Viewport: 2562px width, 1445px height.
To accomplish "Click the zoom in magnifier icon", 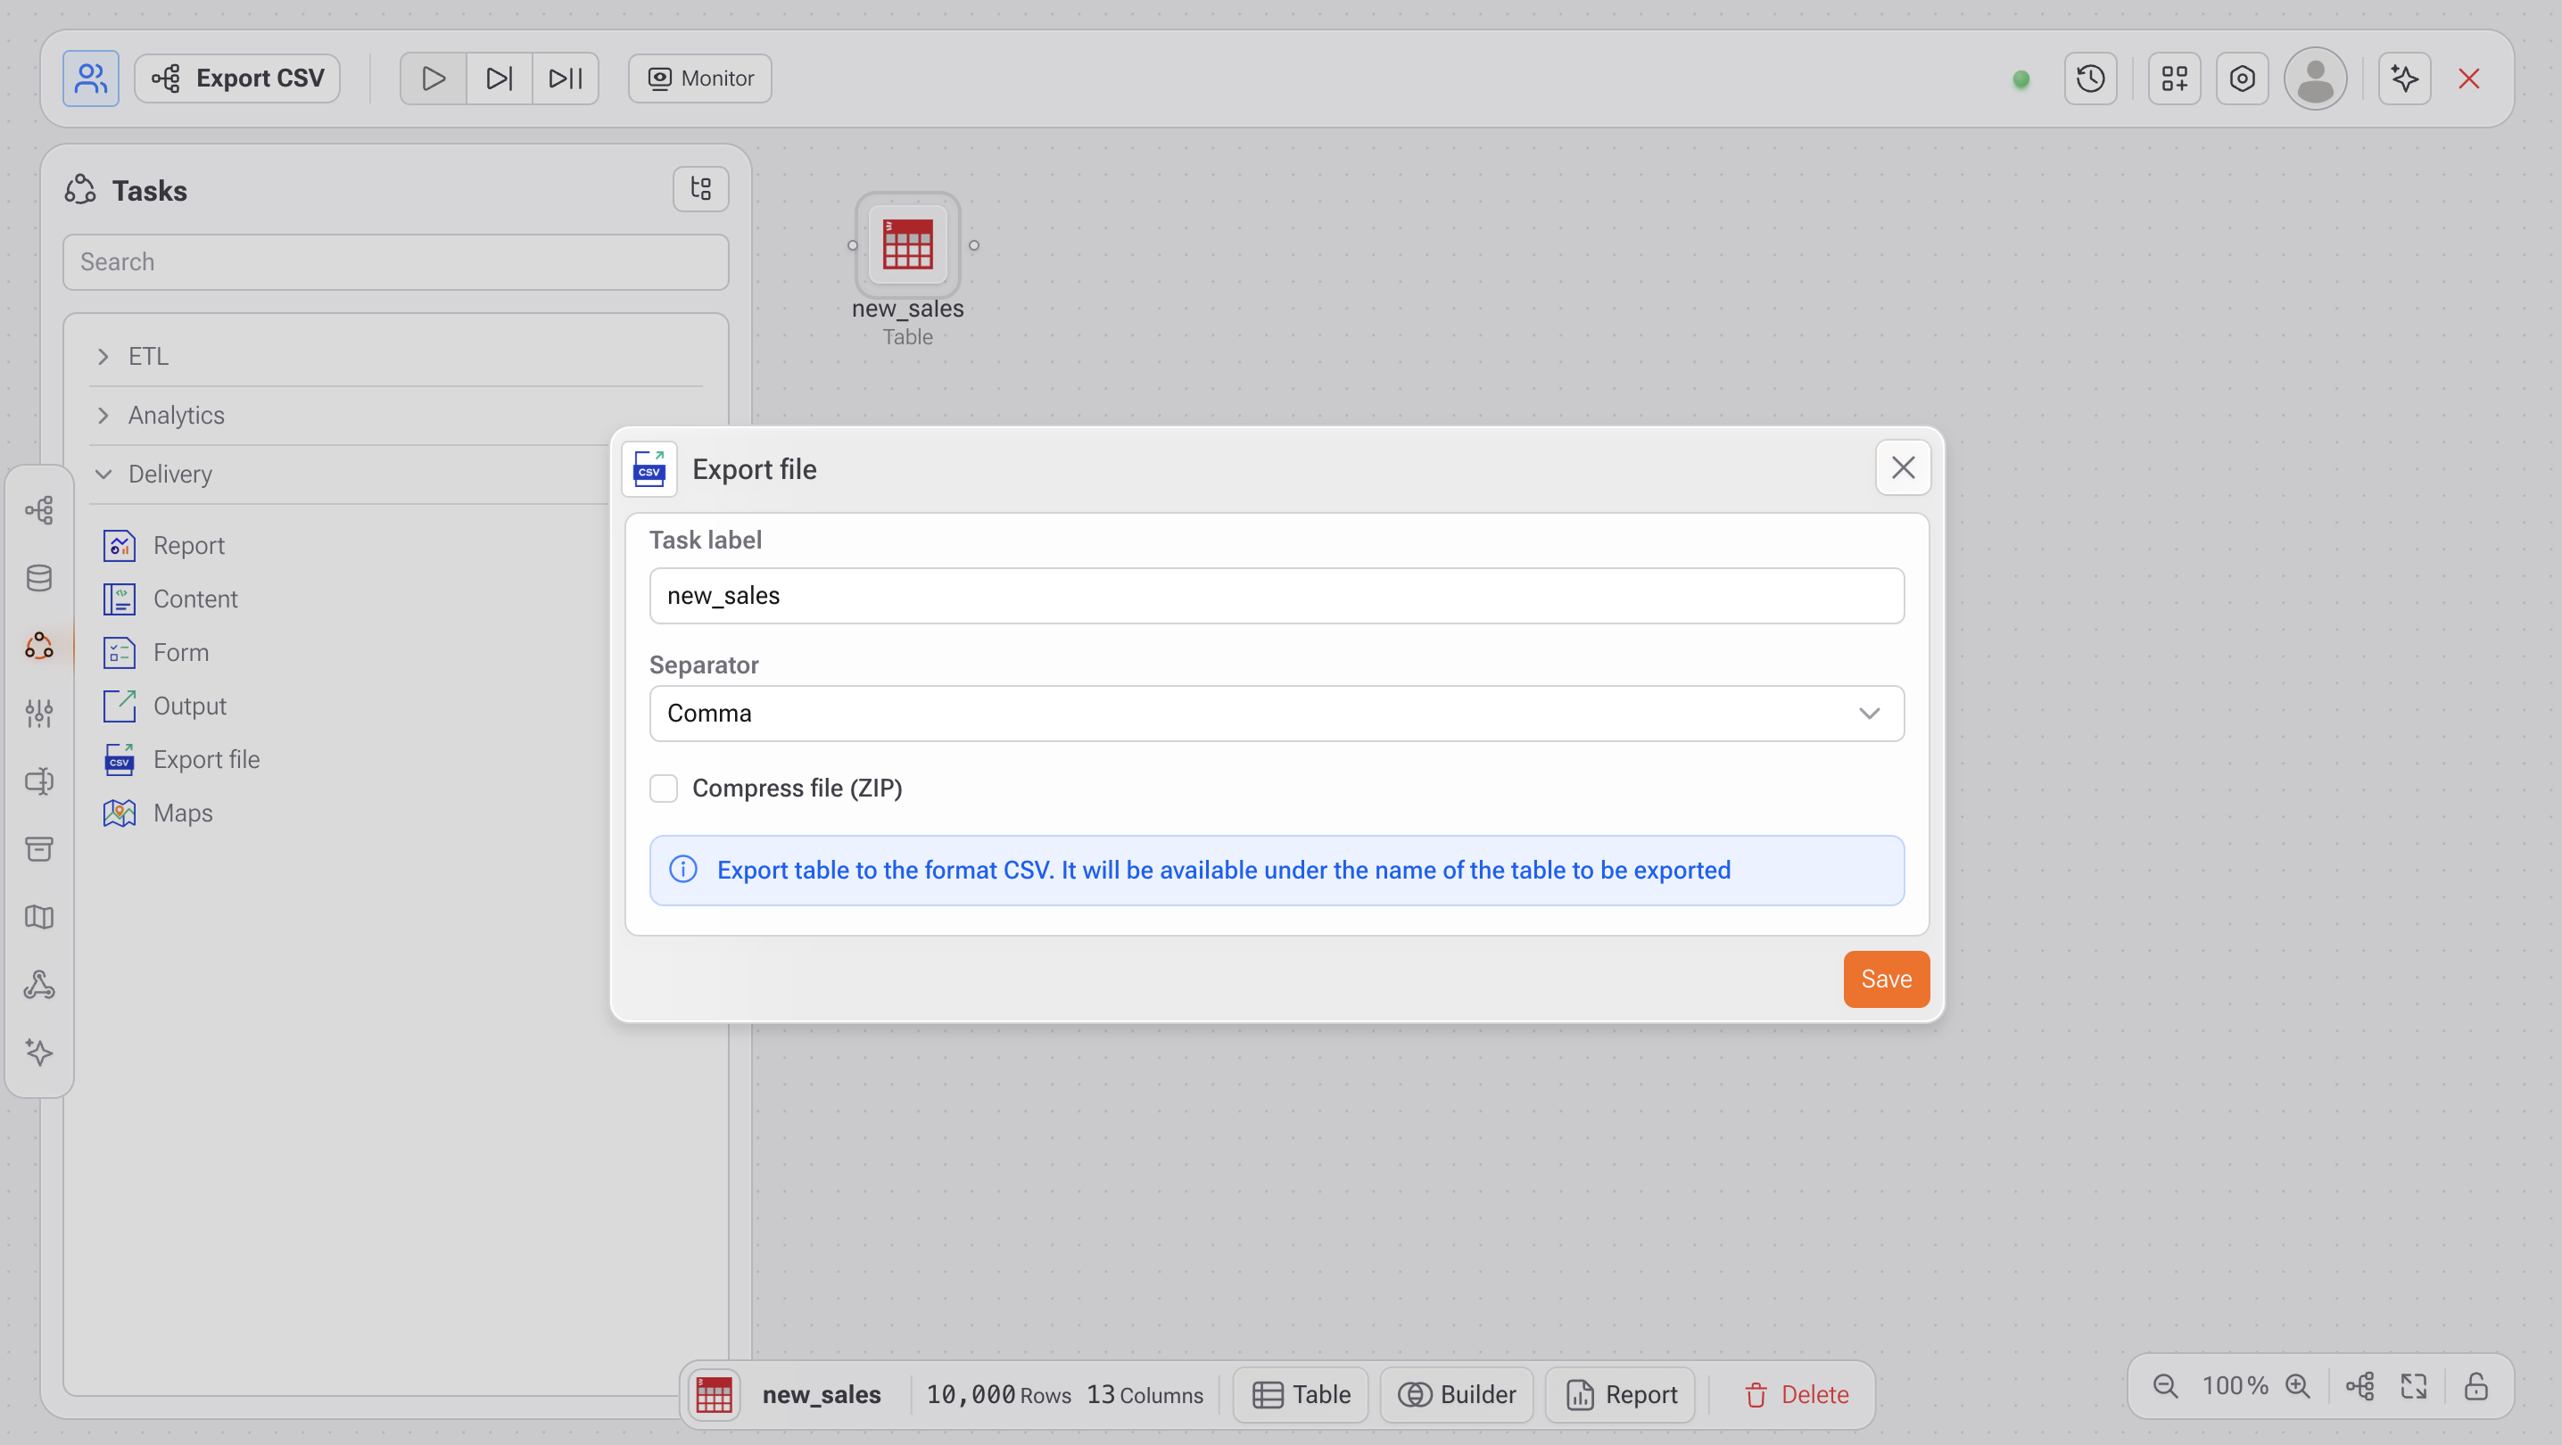I will [x=2297, y=1386].
